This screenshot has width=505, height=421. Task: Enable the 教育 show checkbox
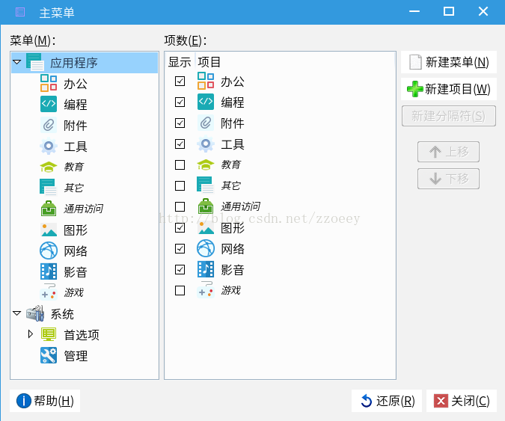(x=180, y=165)
